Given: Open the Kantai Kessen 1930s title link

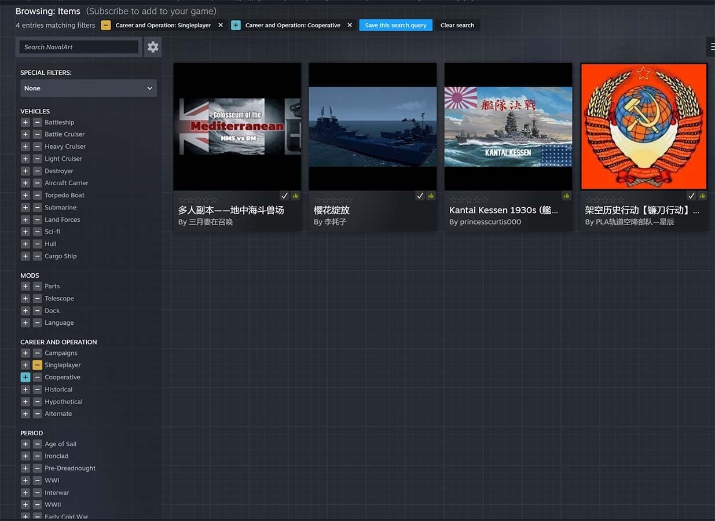Looking at the screenshot, I should coord(504,210).
